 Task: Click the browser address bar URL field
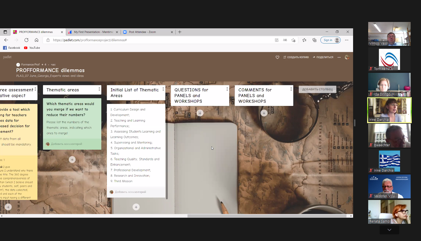coord(159,40)
